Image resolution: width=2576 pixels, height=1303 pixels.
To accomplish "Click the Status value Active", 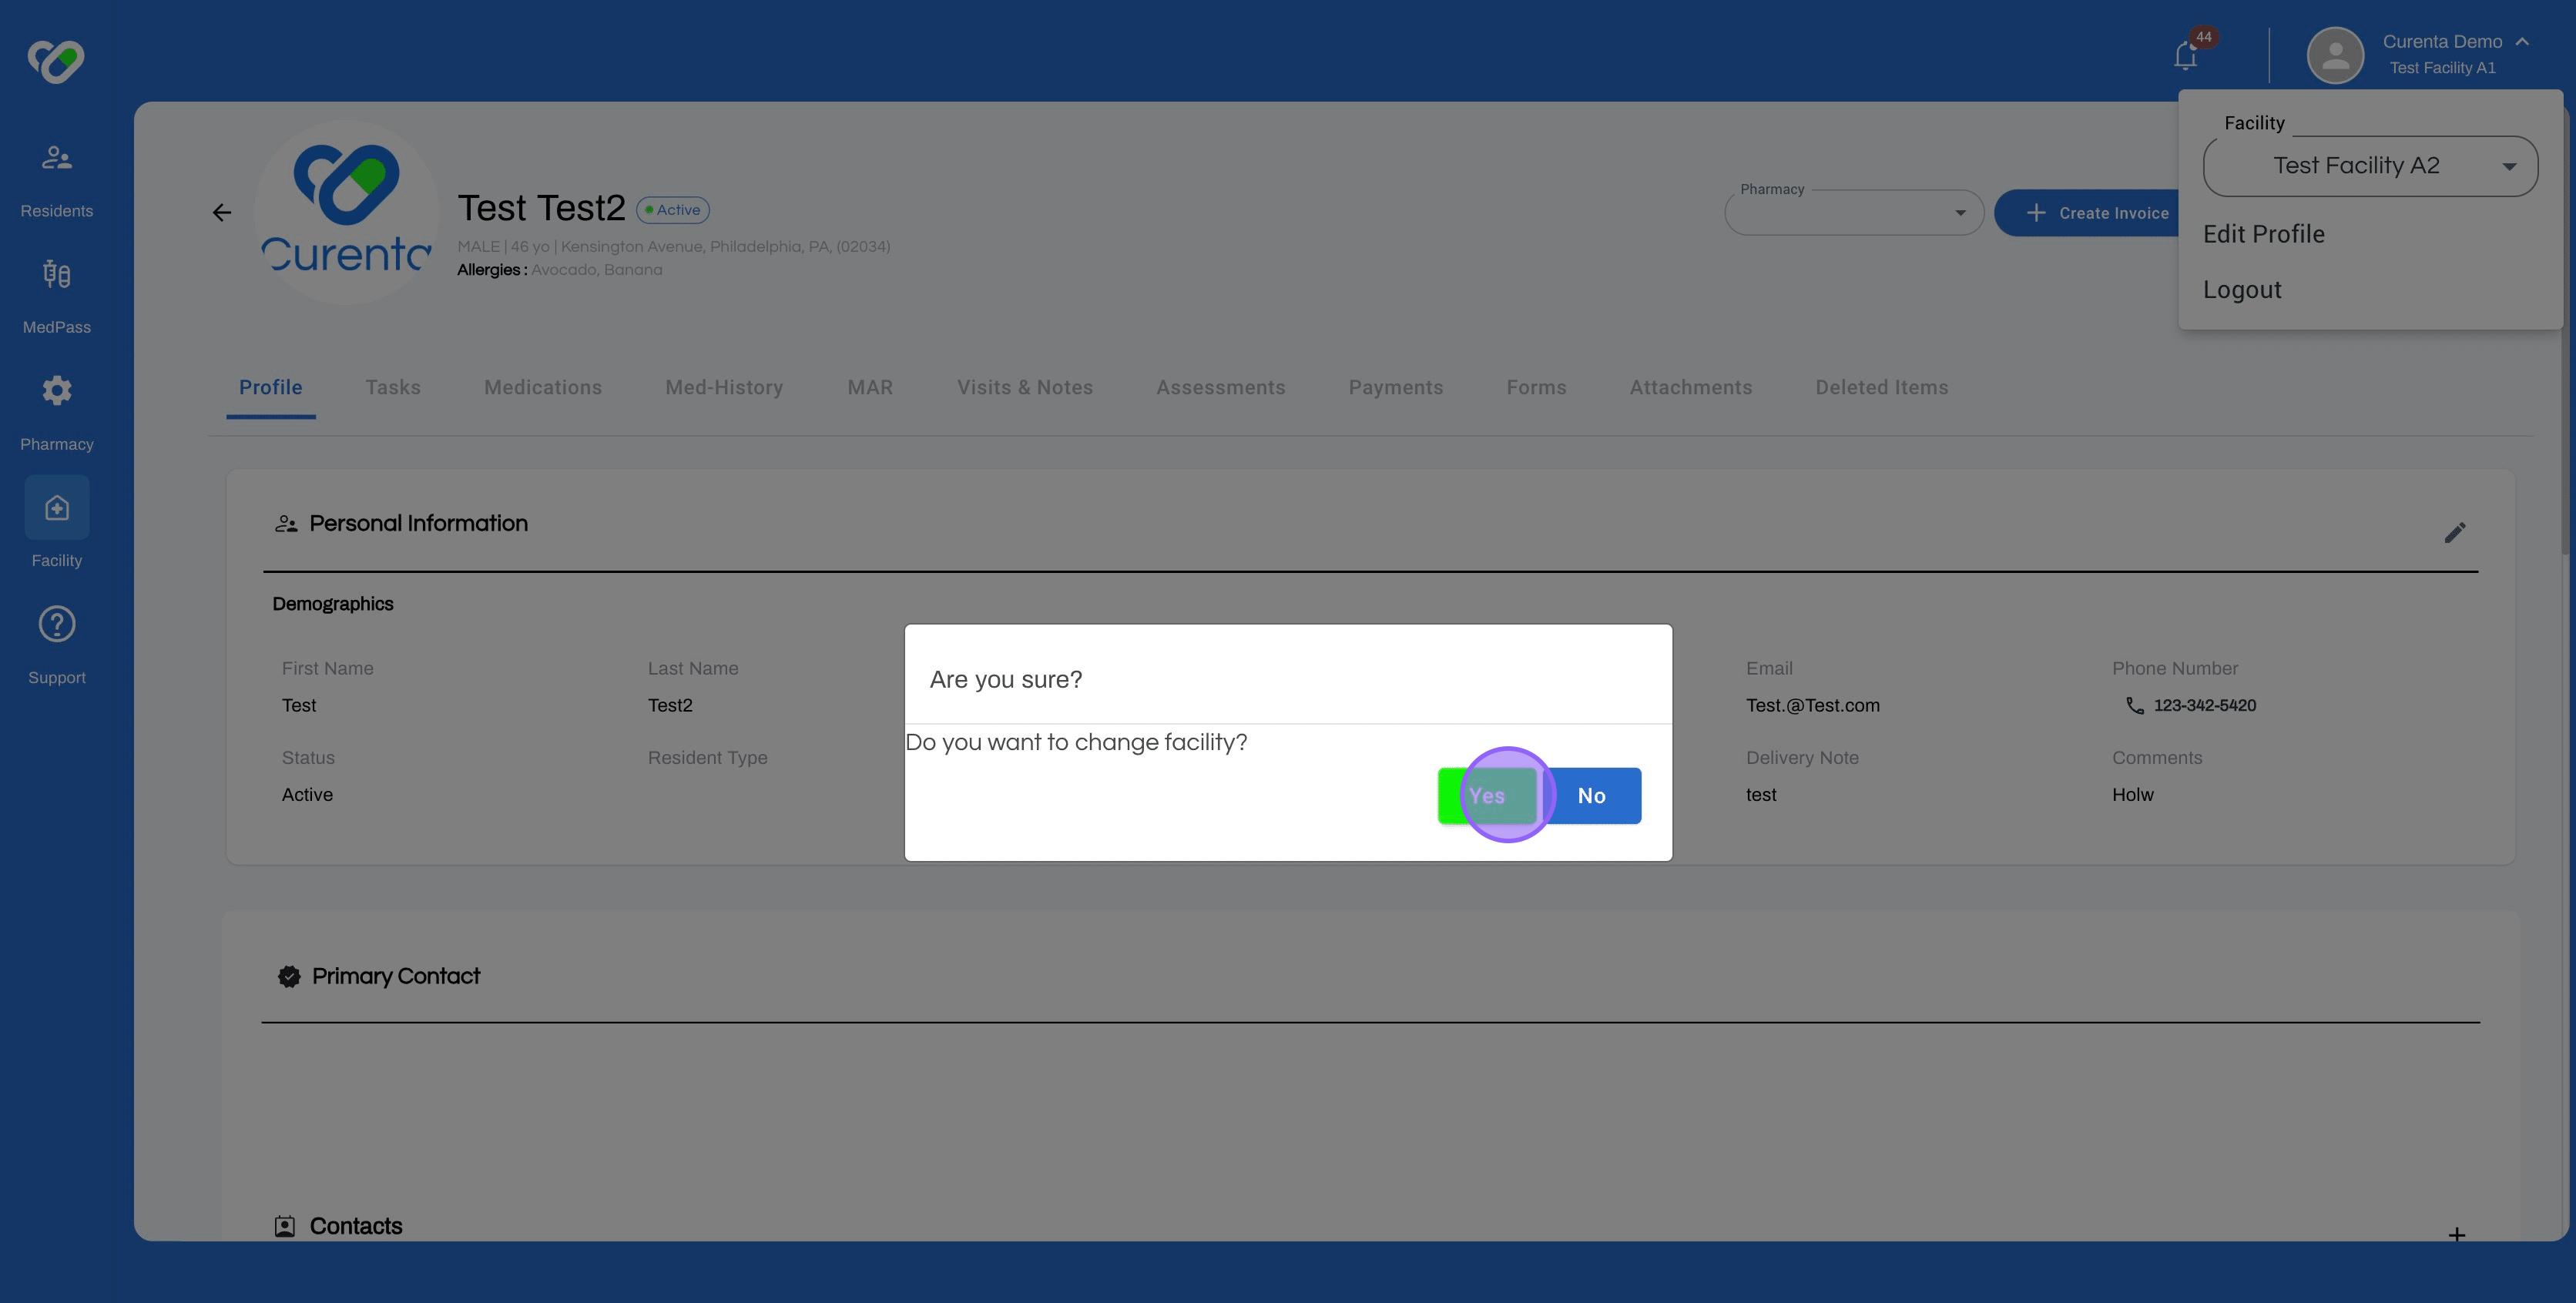I will [x=307, y=795].
